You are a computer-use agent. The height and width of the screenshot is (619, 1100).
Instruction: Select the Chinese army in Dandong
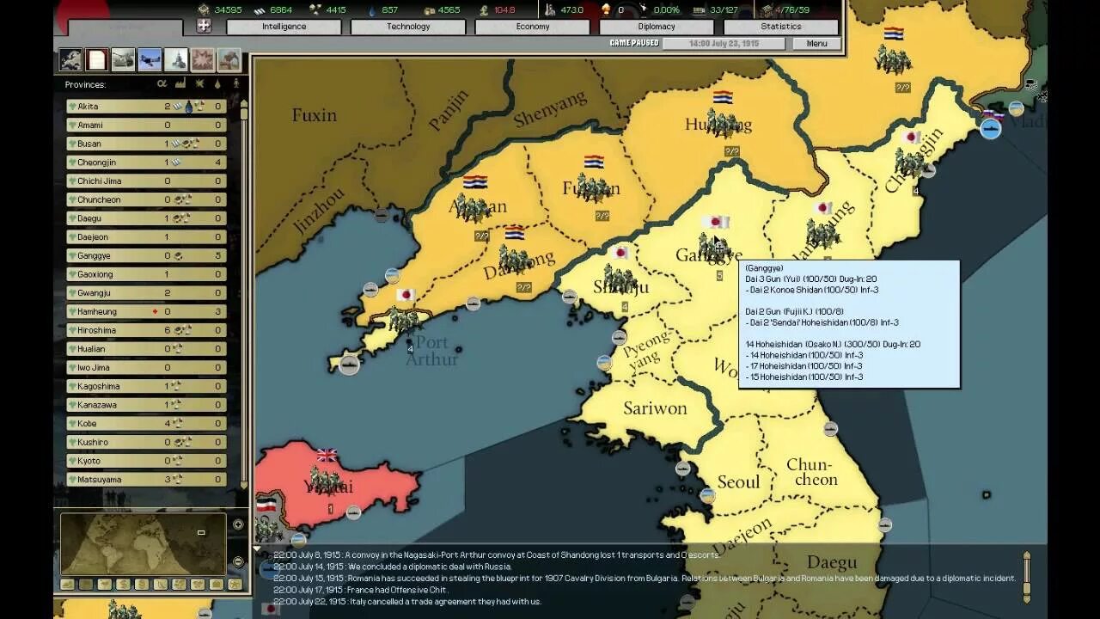coord(515,259)
